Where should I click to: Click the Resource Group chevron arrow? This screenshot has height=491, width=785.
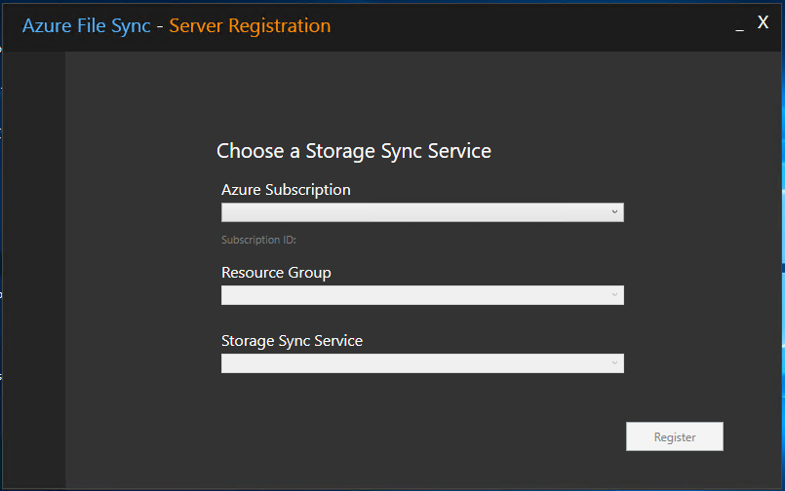click(x=614, y=294)
